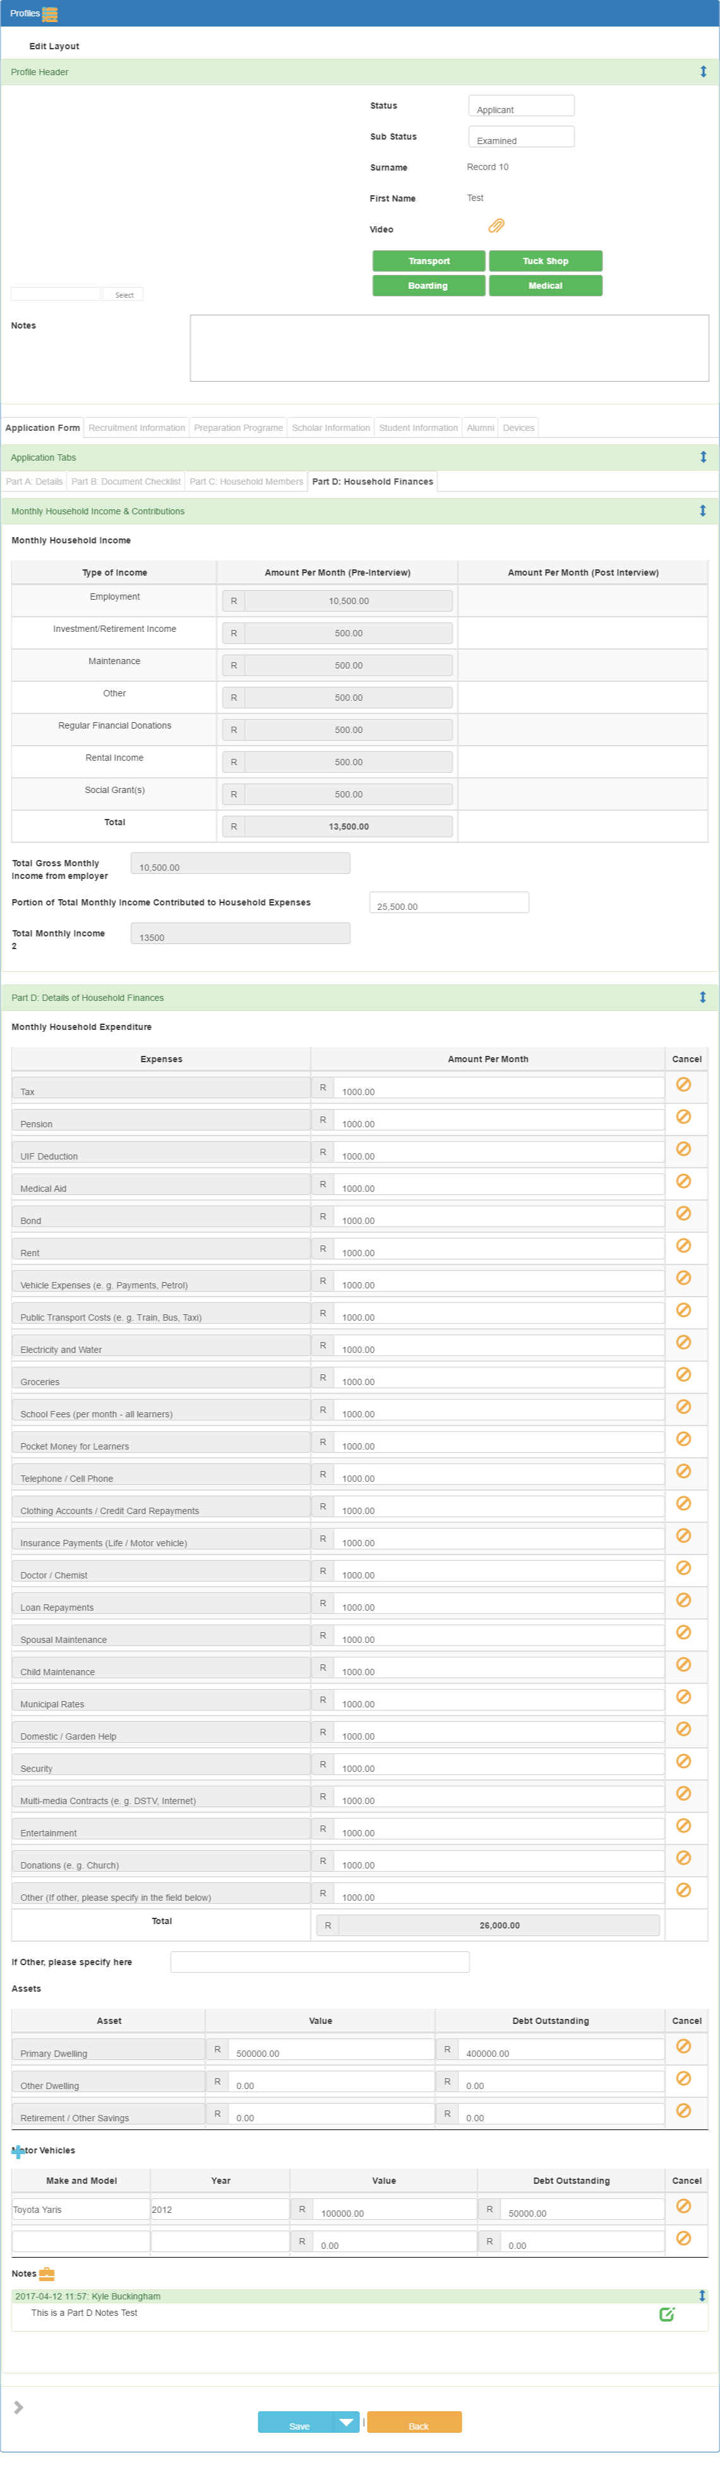
Task: Click the green Tuck Shop button
Action: (545, 261)
